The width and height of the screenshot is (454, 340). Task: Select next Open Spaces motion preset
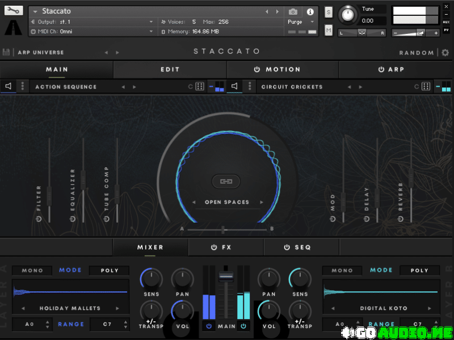tap(262, 202)
